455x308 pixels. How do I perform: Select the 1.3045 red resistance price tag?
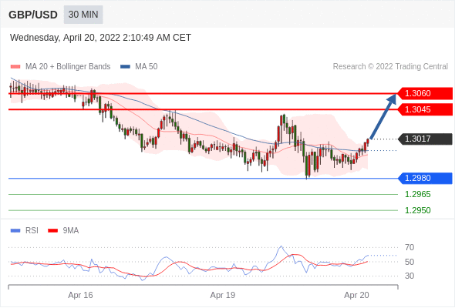[424, 109]
